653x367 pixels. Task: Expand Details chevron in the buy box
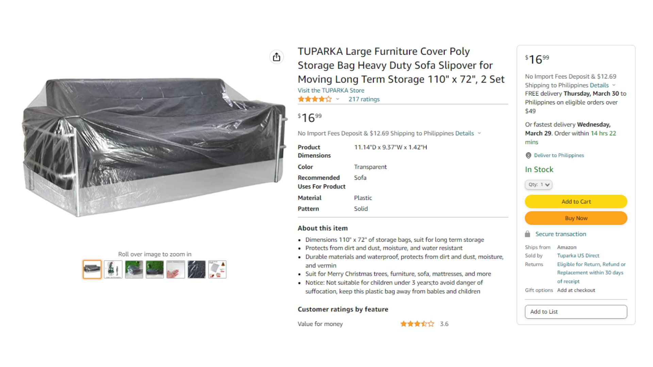614,85
